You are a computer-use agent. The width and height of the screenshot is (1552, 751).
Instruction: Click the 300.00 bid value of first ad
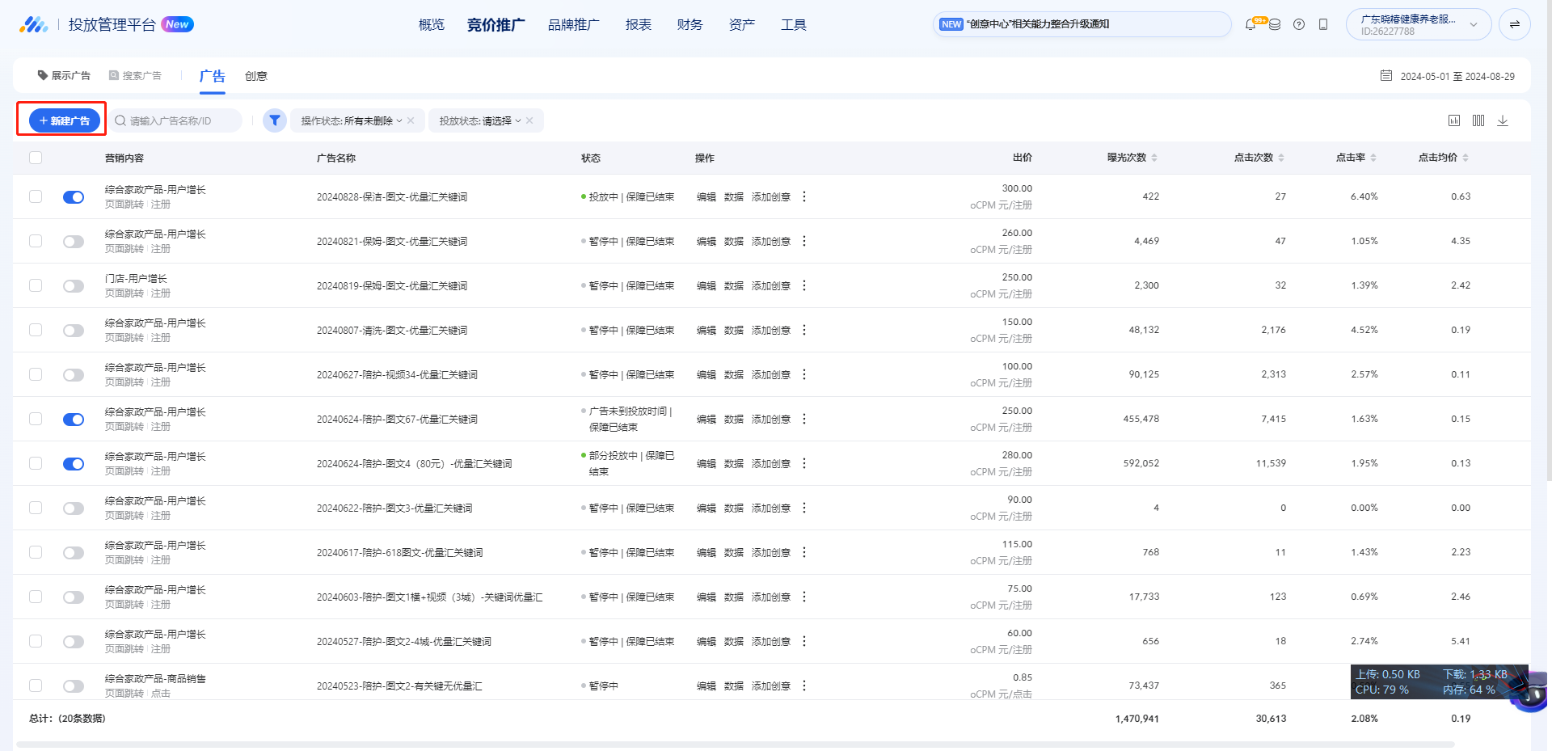pos(1017,188)
